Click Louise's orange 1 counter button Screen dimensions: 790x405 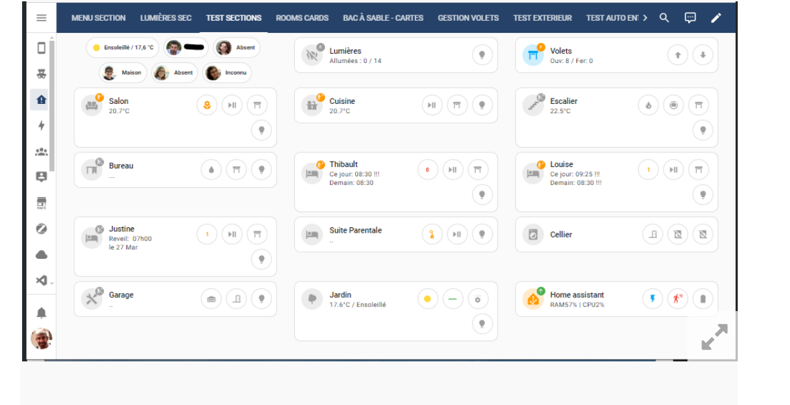click(649, 170)
